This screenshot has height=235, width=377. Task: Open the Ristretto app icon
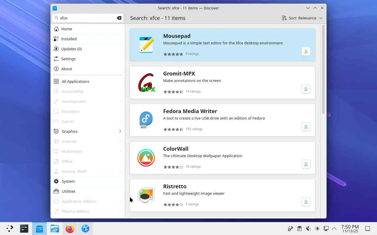[146, 195]
